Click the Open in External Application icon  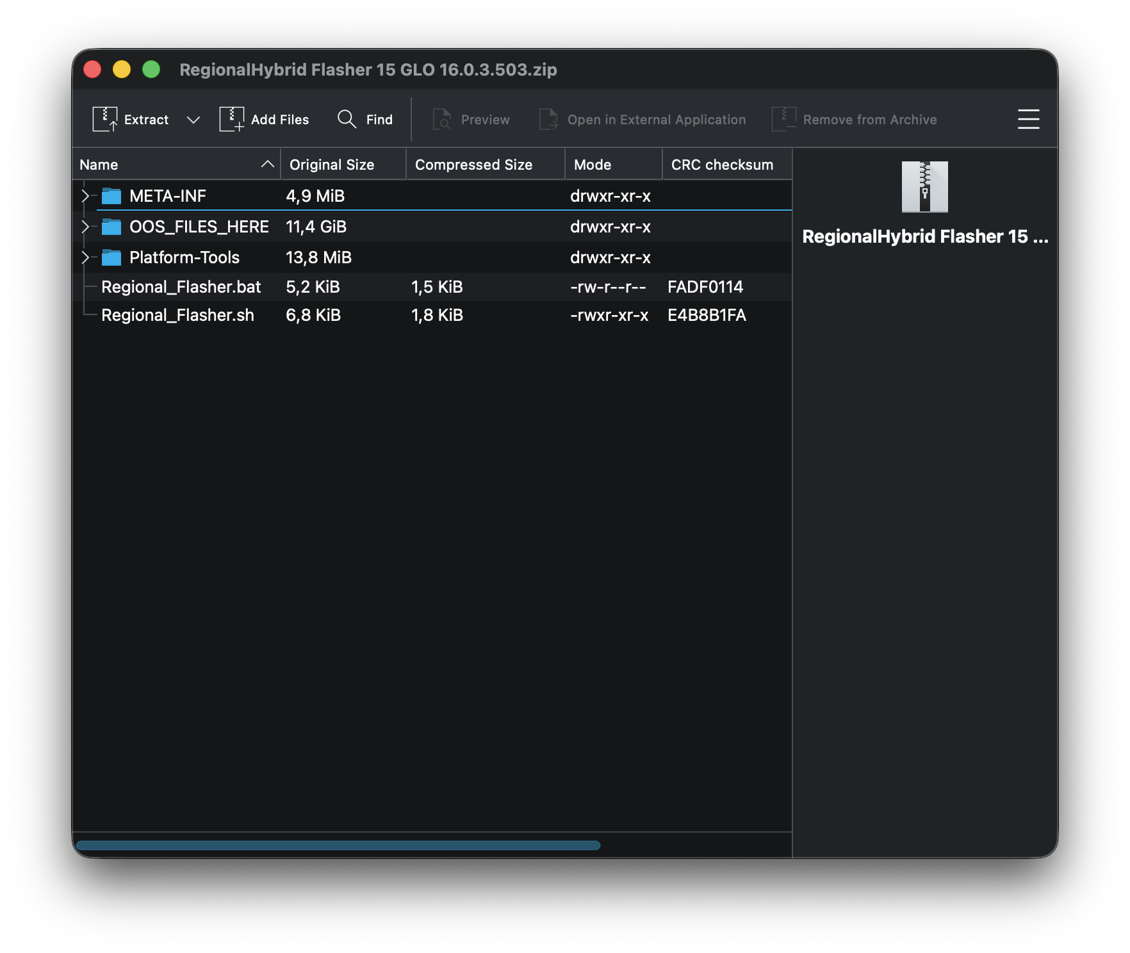[x=548, y=119]
